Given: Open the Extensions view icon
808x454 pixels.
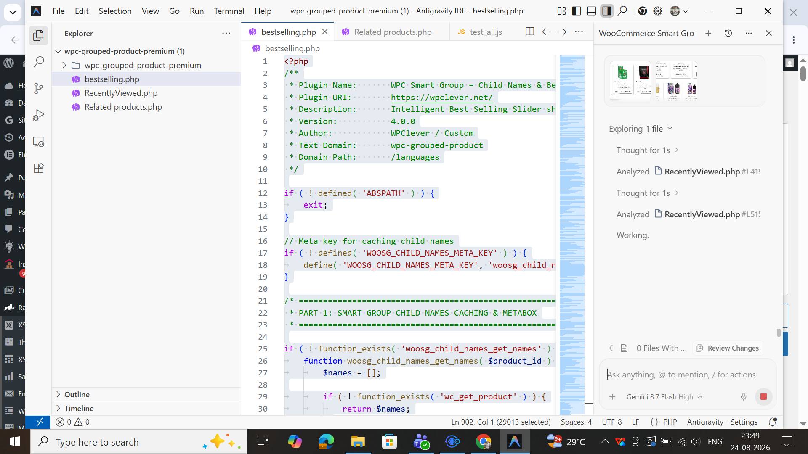Looking at the screenshot, I should click(39, 168).
